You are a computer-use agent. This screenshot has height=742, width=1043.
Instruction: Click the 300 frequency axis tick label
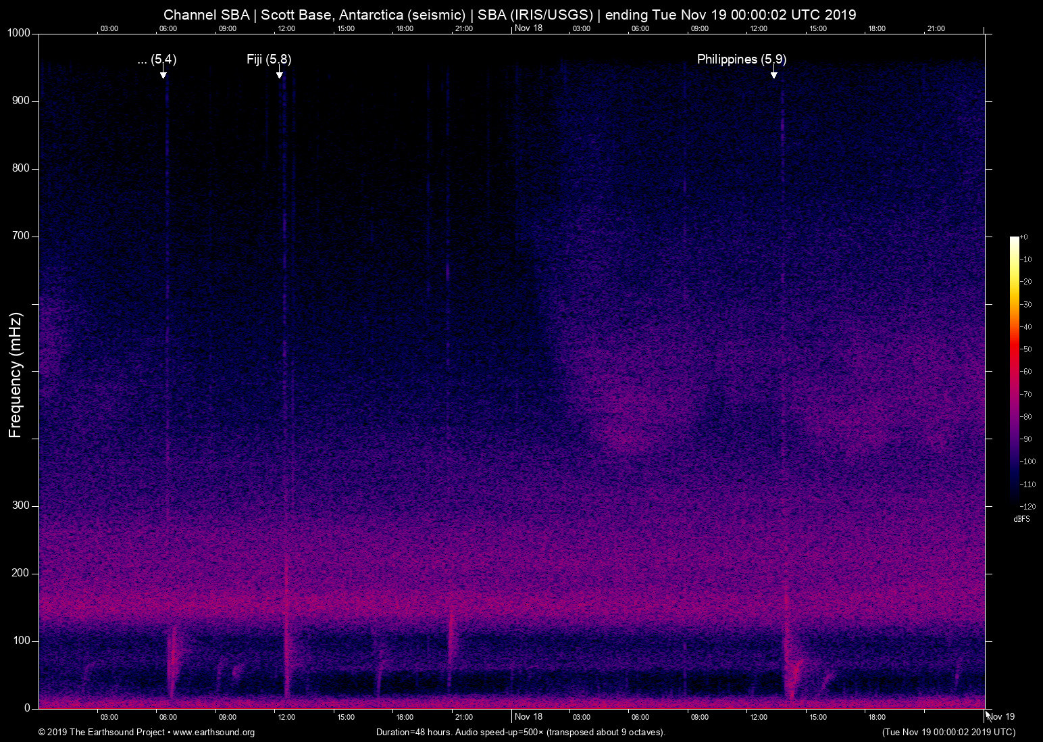click(x=22, y=505)
